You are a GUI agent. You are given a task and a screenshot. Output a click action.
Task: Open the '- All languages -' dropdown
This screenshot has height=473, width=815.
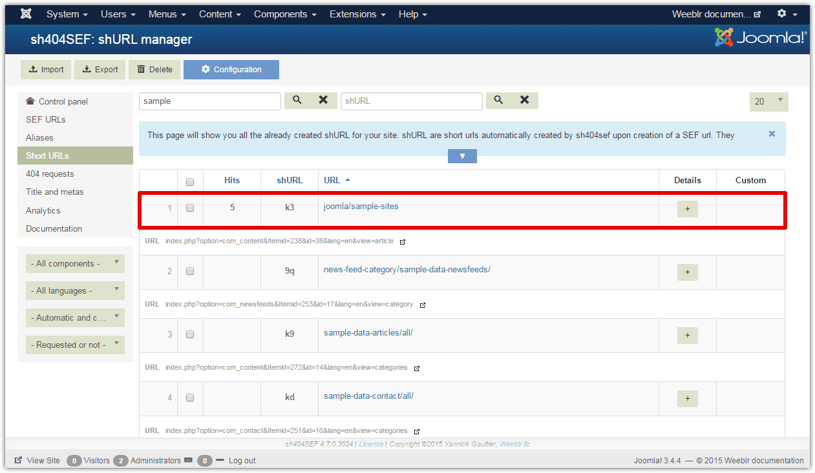[x=75, y=290]
